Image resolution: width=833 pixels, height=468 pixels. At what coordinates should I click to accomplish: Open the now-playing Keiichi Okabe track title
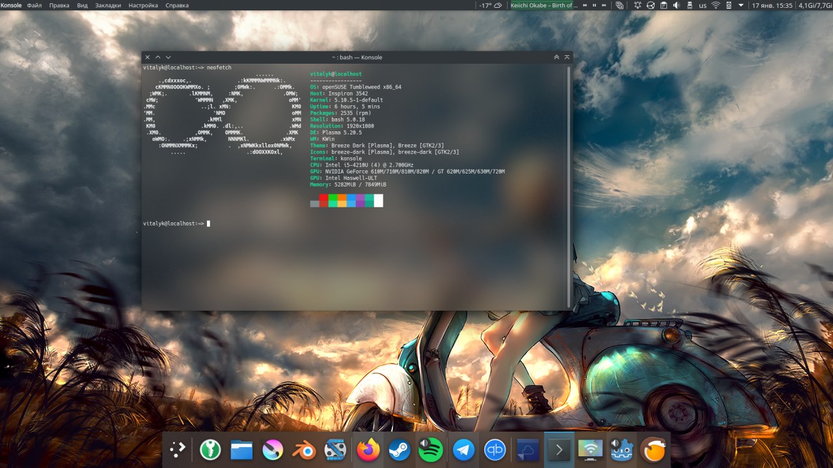[544, 5]
